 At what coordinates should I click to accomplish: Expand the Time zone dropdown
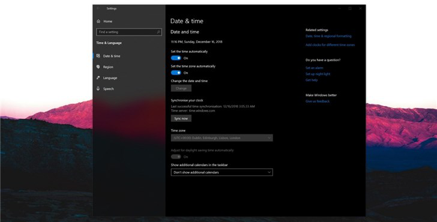point(222,138)
